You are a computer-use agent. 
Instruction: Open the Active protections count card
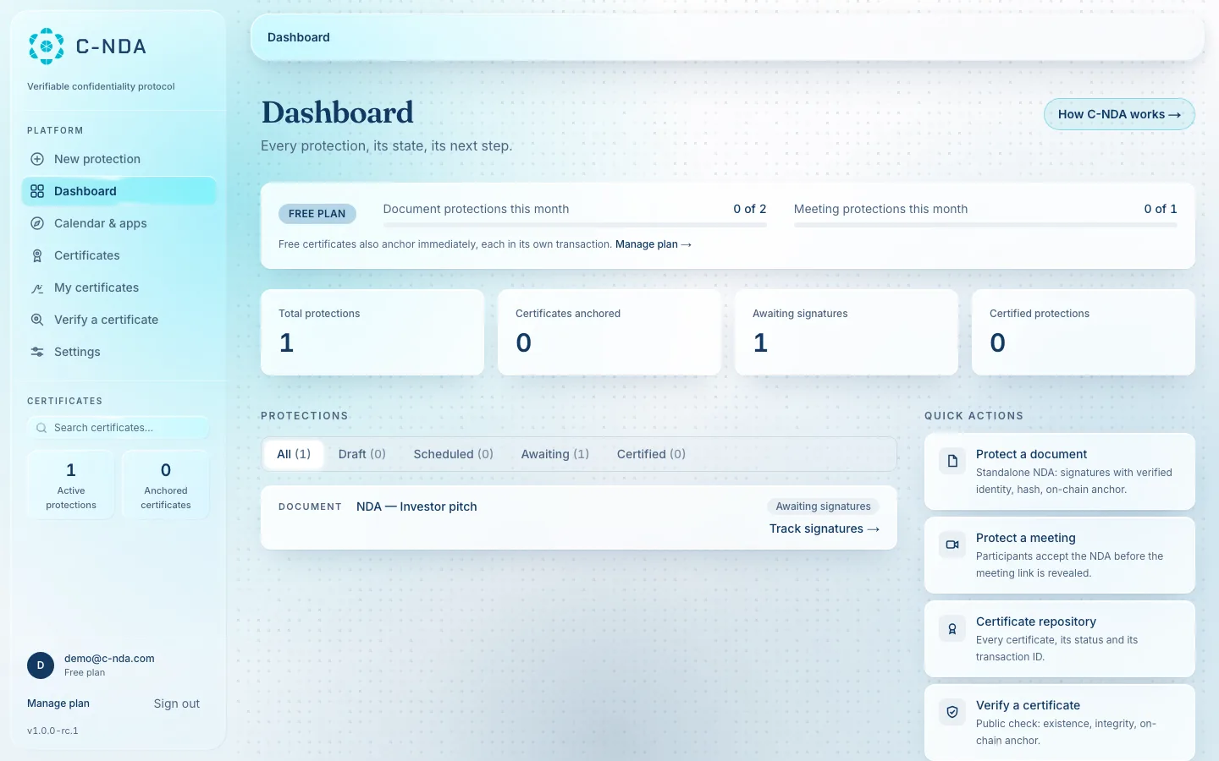tap(71, 485)
